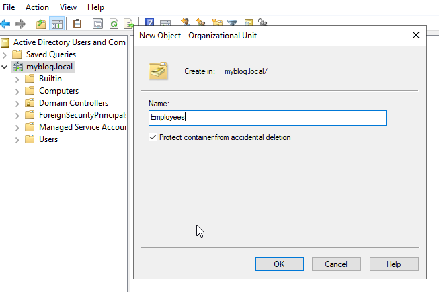Viewport: 439px width, 292px height.
Task: Click the Back arrow in toolbar
Action: click(x=5, y=24)
